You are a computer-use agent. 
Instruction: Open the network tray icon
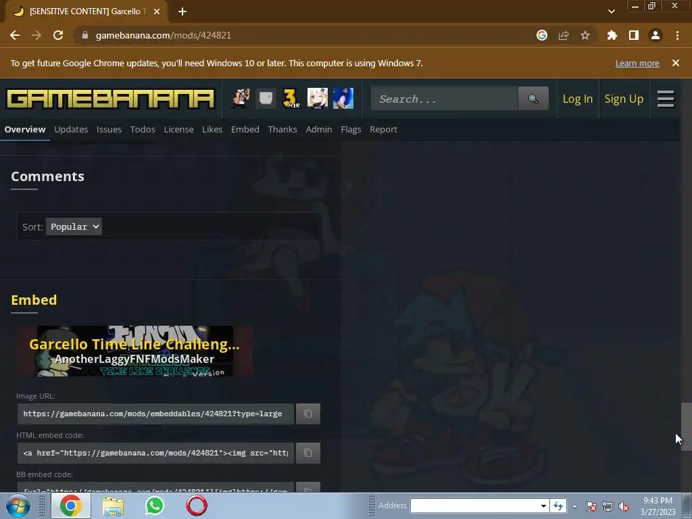(x=608, y=506)
